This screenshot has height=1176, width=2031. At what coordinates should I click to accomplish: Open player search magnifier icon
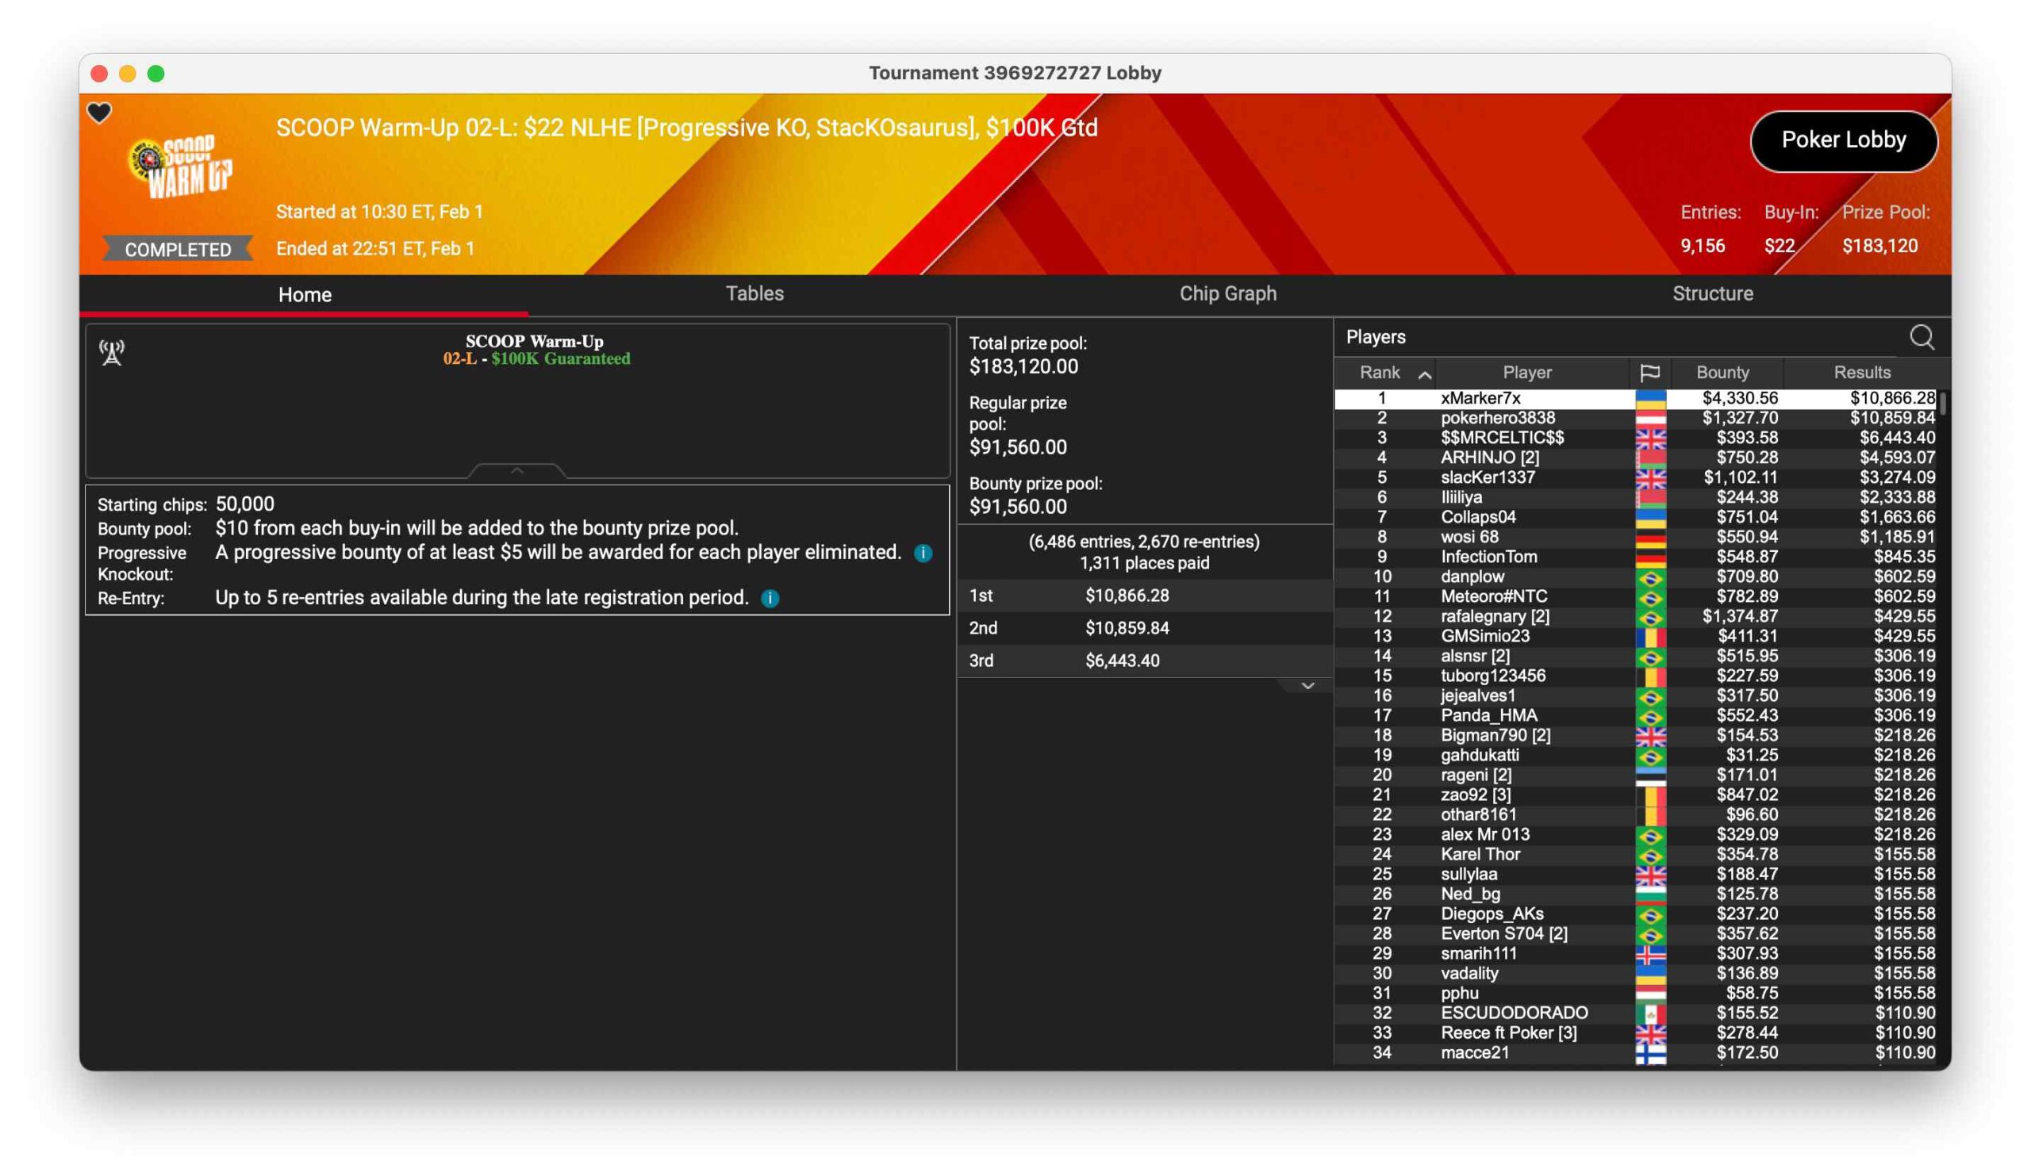[1921, 338]
